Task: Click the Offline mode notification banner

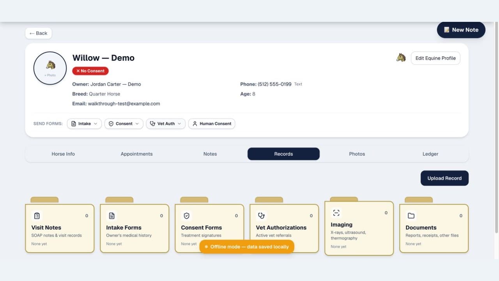Action: [x=247, y=247]
